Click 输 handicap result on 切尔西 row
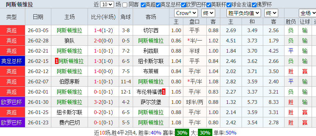Image resolution: width=316 pixels, height=136 pixels. tap(305, 31)
